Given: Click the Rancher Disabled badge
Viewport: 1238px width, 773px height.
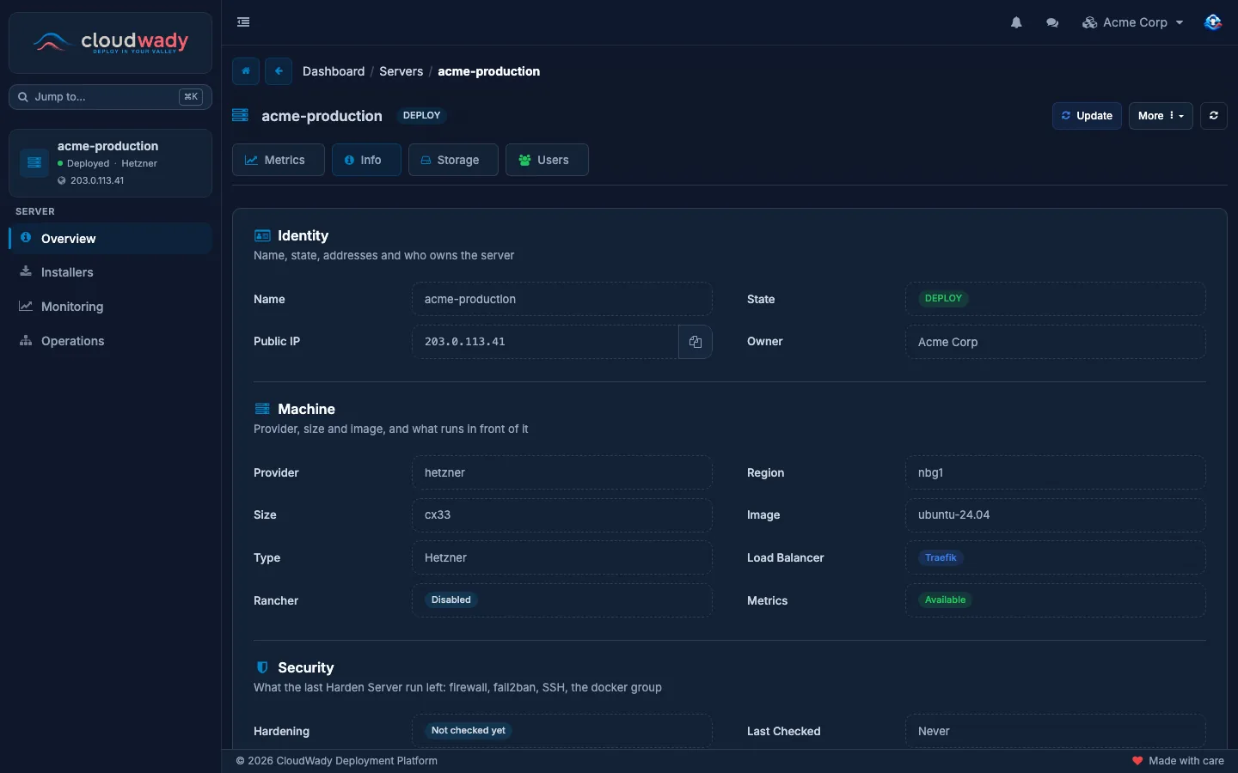Looking at the screenshot, I should (451, 600).
